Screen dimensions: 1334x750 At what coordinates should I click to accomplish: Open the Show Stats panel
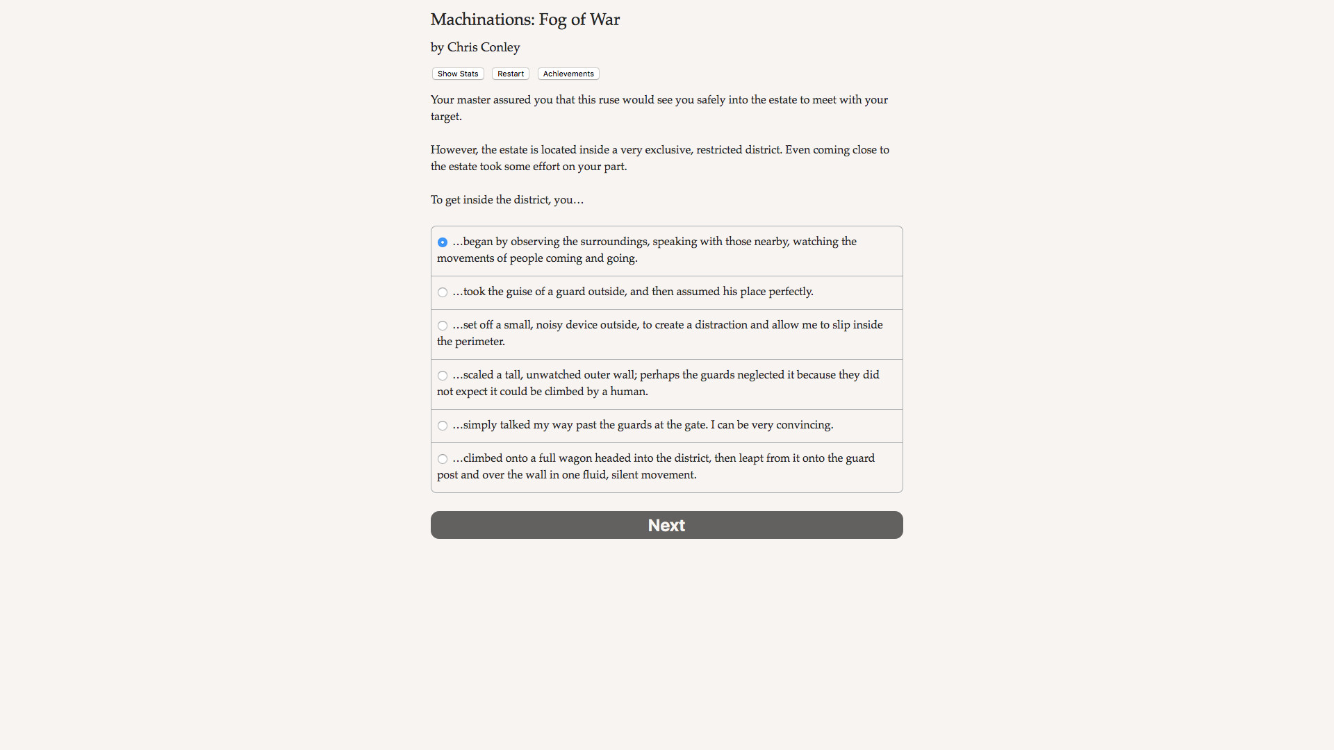point(457,74)
